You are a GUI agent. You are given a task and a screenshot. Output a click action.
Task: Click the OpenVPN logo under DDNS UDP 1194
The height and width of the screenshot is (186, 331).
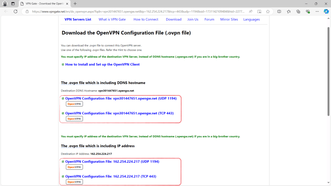click(74, 104)
